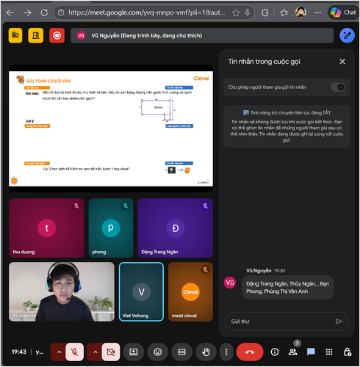Screen dimensions: 360x367
Task: Leave the call with red button
Action: click(x=250, y=352)
